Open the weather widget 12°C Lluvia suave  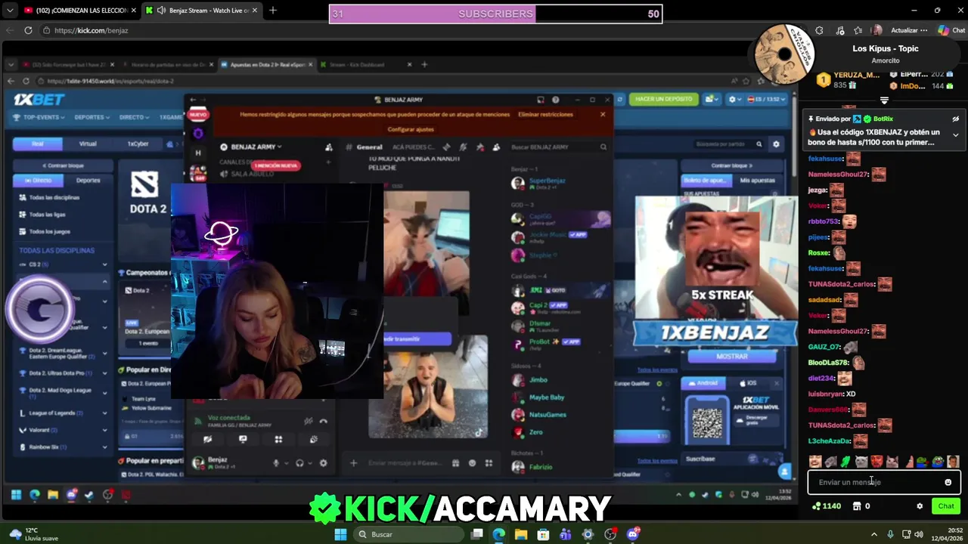[32, 534]
